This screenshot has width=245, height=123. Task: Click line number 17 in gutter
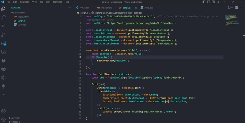80,74
